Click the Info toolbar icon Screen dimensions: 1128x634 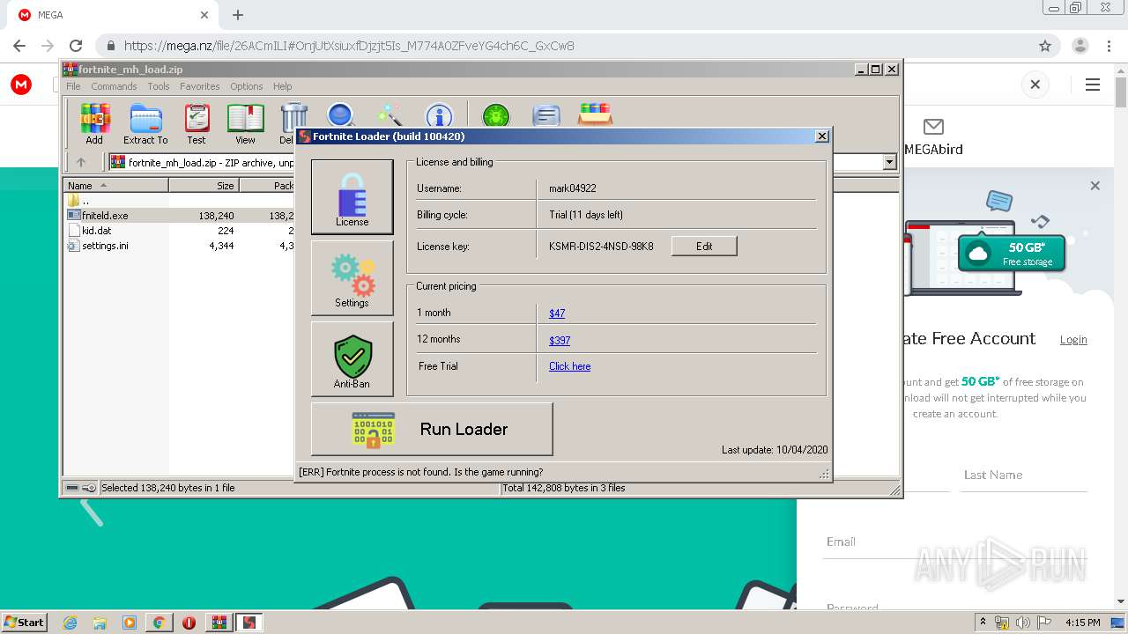[x=439, y=115]
